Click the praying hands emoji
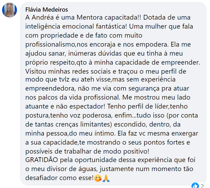Screen dimensions: 210x188 pos(106,178)
